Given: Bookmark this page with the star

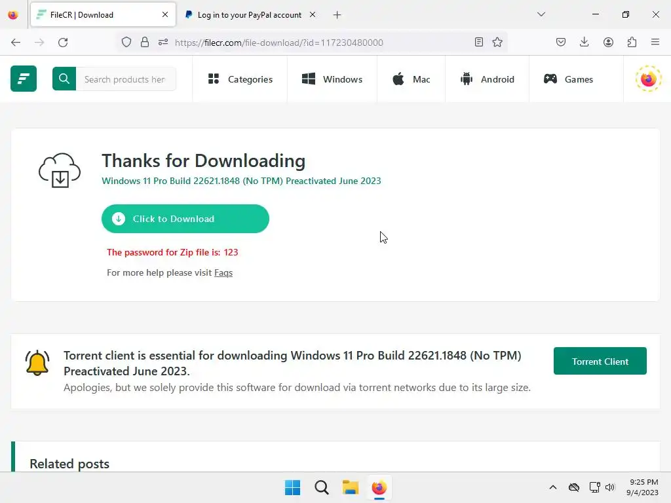Looking at the screenshot, I should pos(497,42).
